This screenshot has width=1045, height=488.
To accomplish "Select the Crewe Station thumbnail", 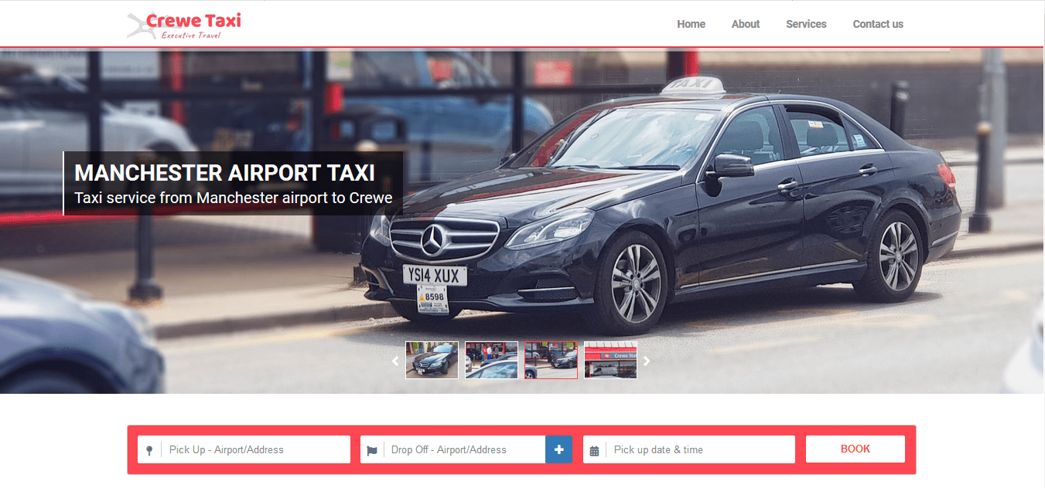I will [610, 360].
